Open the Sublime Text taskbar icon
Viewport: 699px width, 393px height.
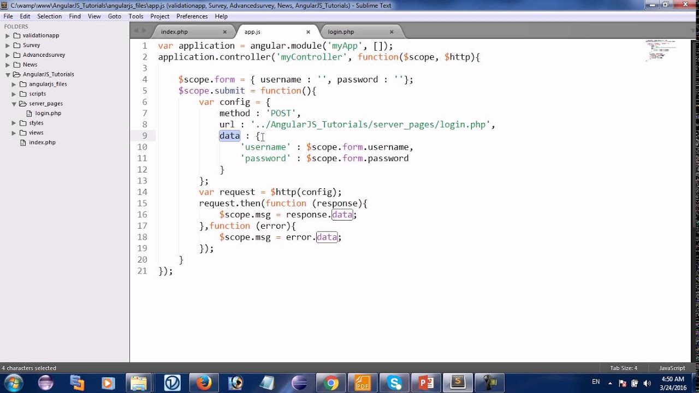(x=458, y=383)
